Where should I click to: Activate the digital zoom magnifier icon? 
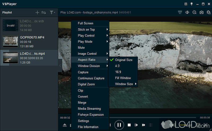click(195, 12)
